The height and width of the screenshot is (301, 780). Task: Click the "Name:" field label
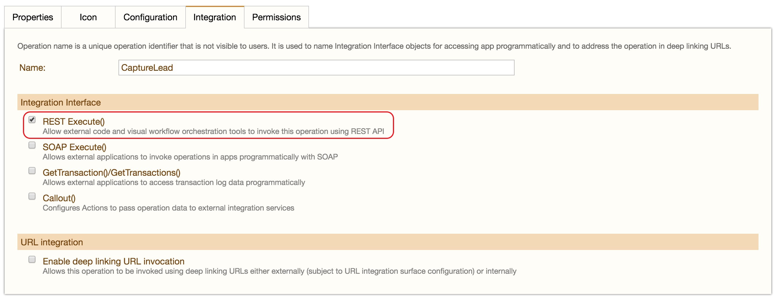[33, 68]
